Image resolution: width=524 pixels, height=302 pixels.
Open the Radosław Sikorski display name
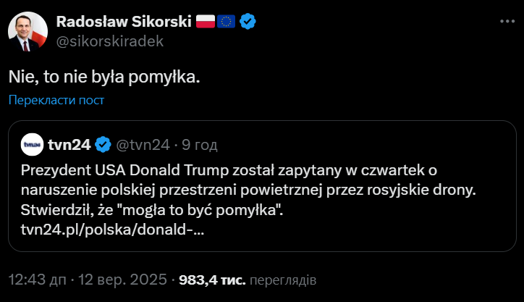pos(124,22)
